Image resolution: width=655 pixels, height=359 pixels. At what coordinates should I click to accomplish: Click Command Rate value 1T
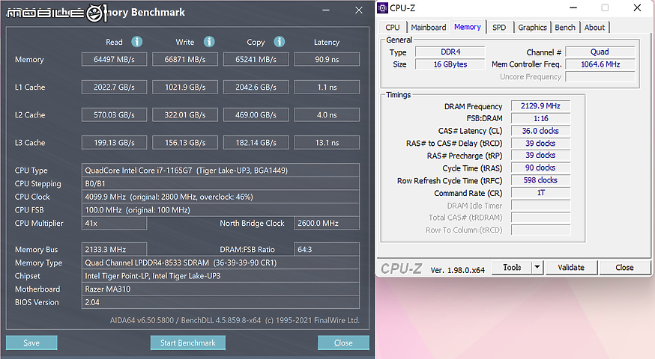tap(540, 193)
